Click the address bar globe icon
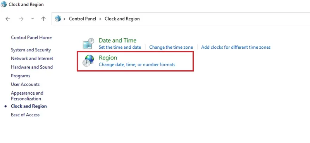The image size is (310, 143). [58, 19]
